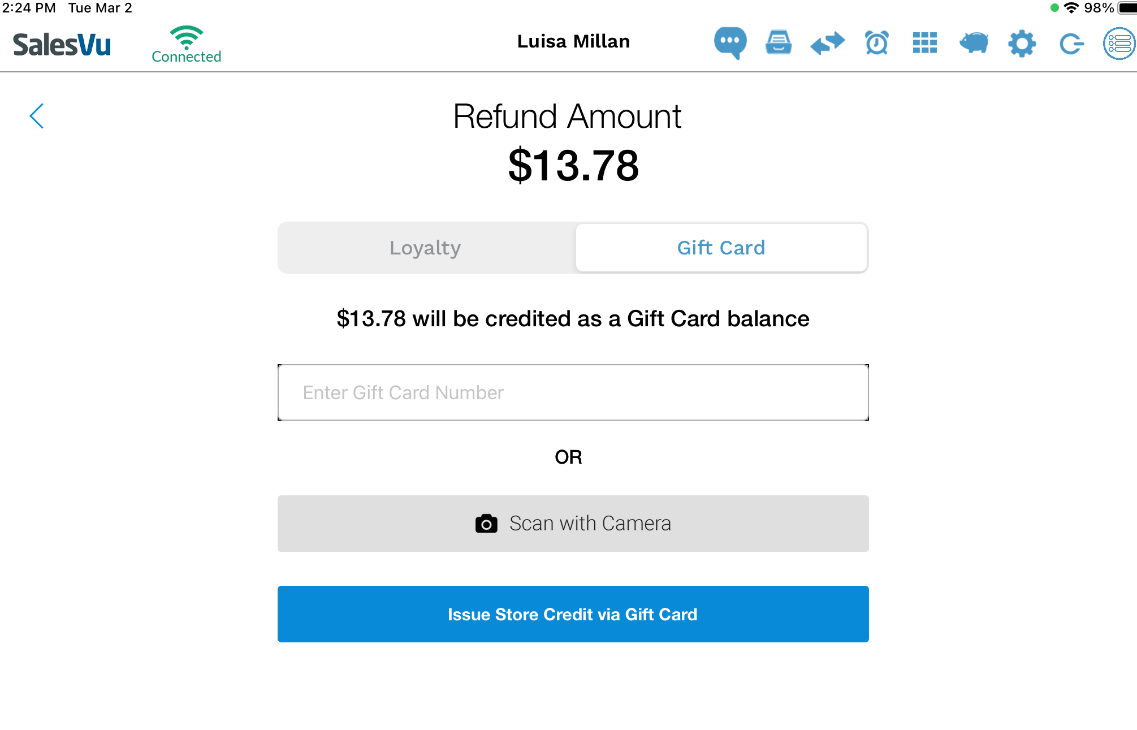Click the battery indicator in status bar

click(x=1127, y=8)
